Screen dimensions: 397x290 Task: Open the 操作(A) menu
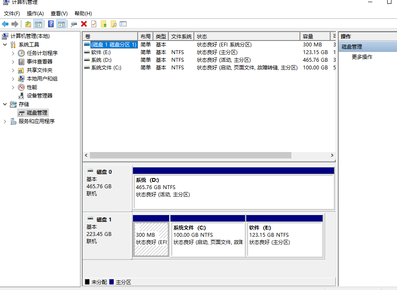34,13
